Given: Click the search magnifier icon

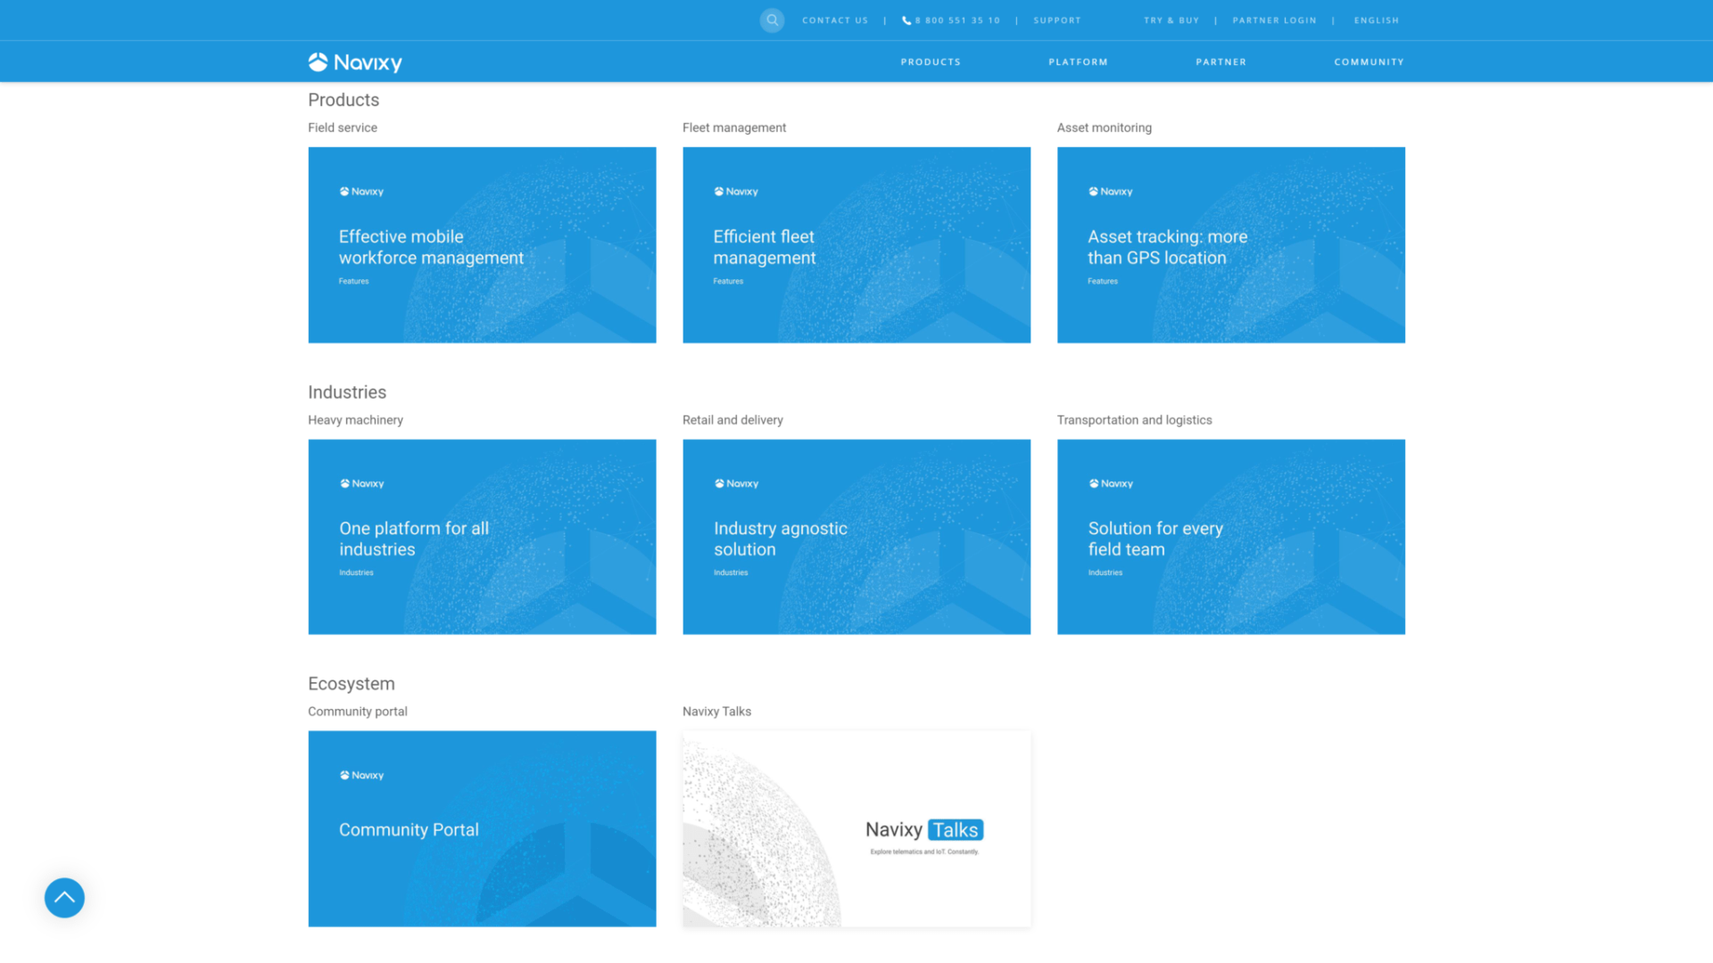Looking at the screenshot, I should click(x=772, y=20).
